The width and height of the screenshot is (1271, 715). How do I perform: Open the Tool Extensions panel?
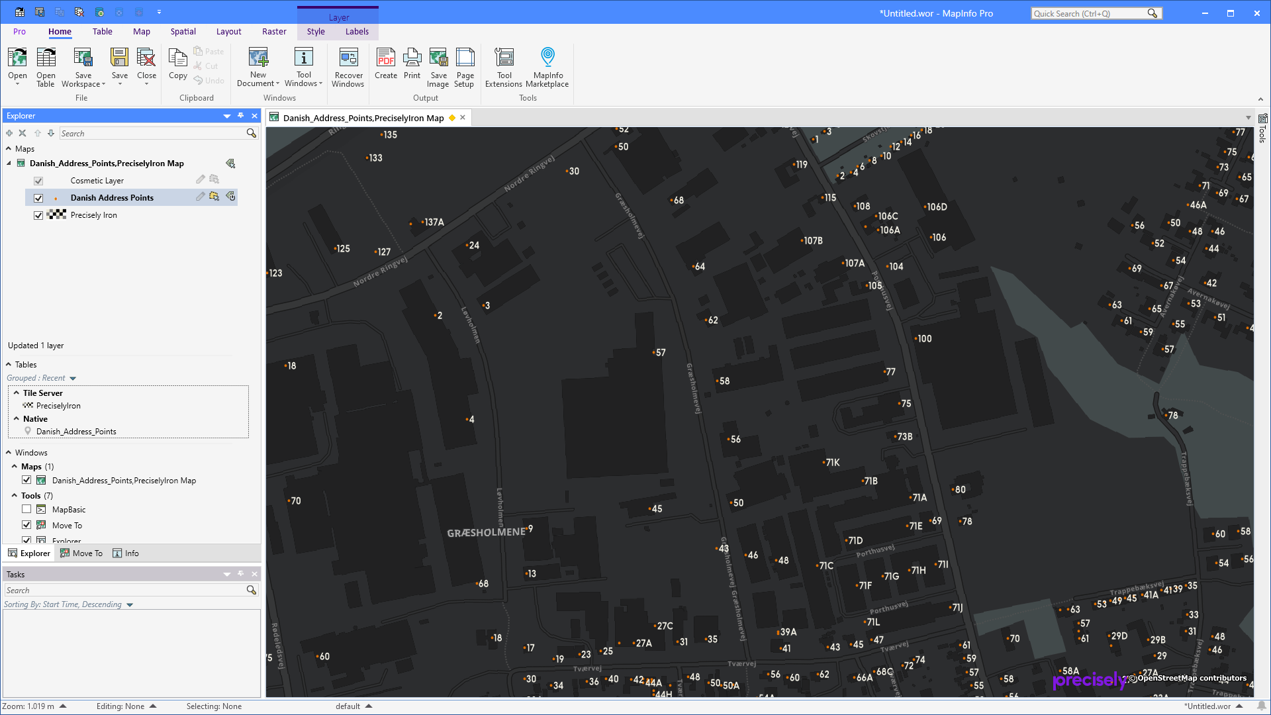(x=504, y=66)
